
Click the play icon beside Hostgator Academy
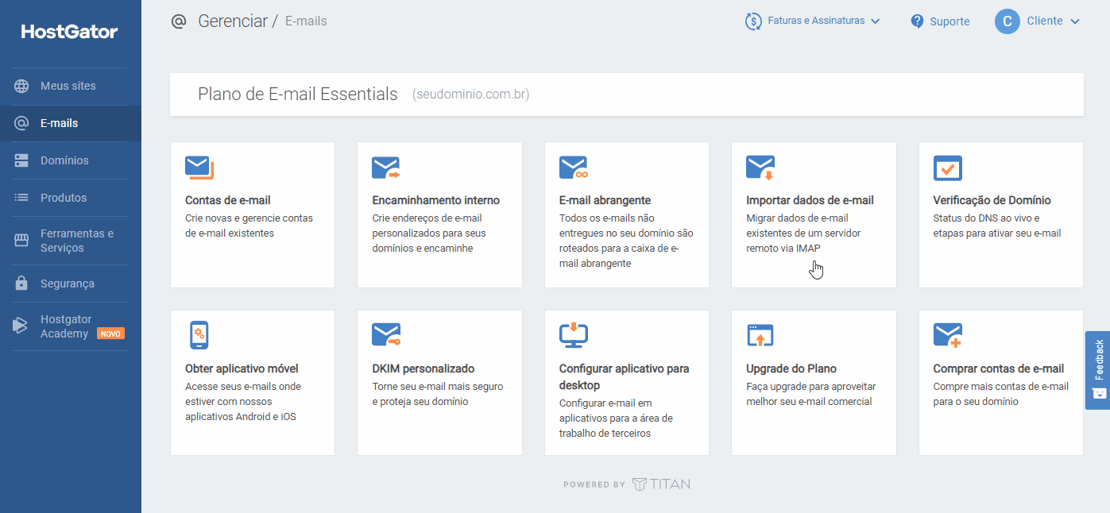click(x=20, y=325)
